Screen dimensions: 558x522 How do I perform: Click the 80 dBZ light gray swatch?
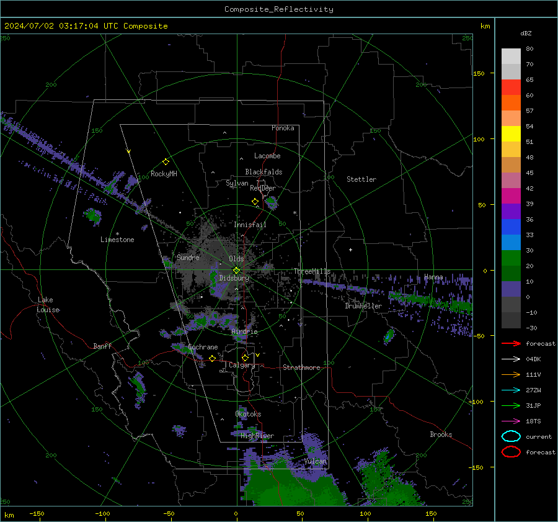coord(511,56)
